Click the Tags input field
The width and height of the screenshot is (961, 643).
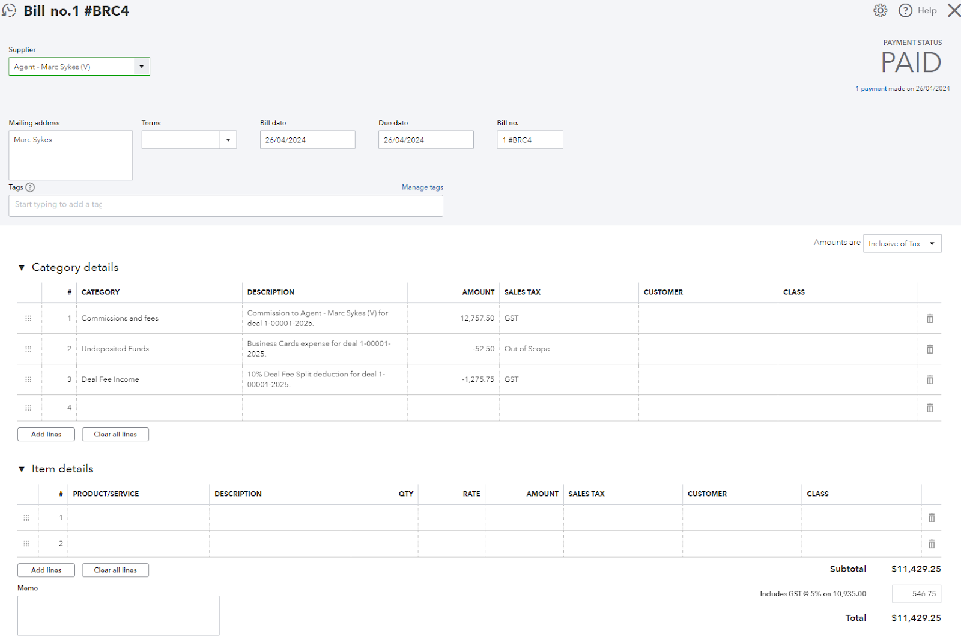pos(226,205)
